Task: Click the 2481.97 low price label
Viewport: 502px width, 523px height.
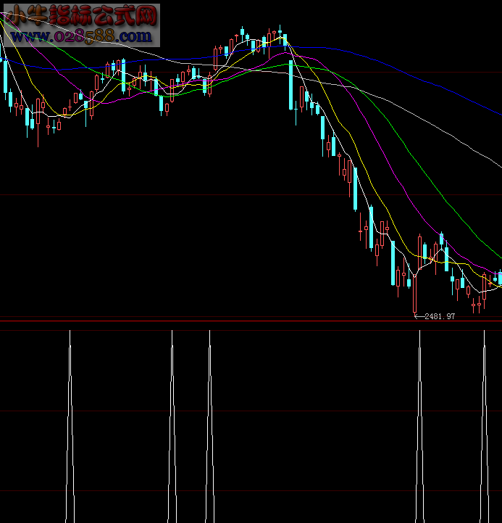Action: tap(440, 316)
